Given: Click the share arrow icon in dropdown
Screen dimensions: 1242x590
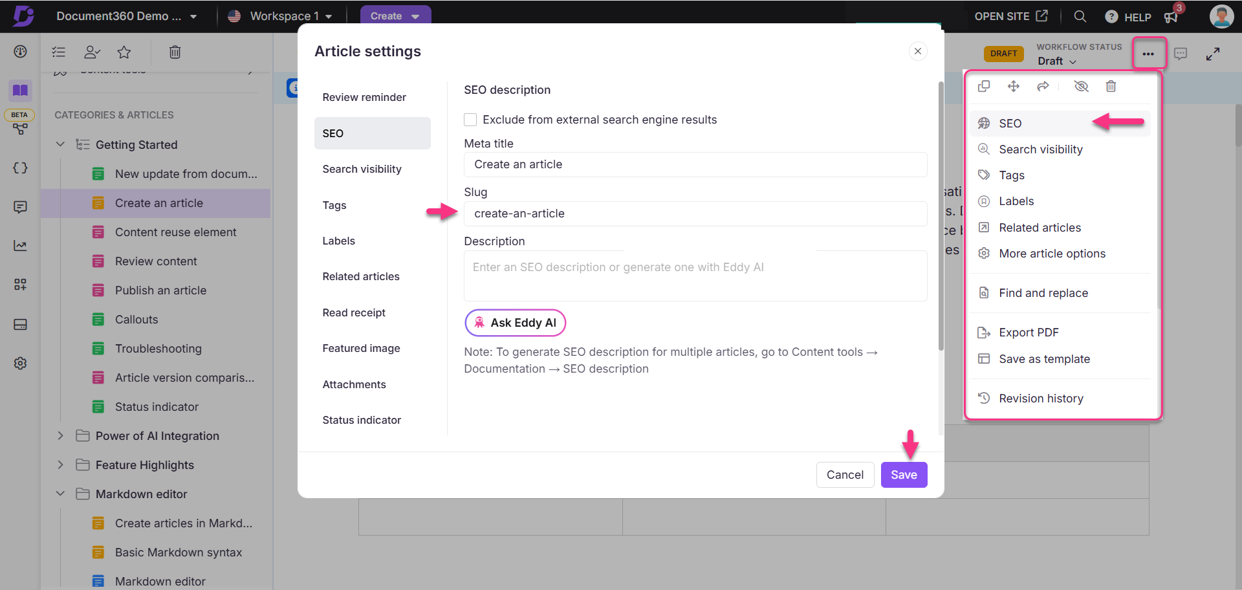Looking at the screenshot, I should point(1043,86).
